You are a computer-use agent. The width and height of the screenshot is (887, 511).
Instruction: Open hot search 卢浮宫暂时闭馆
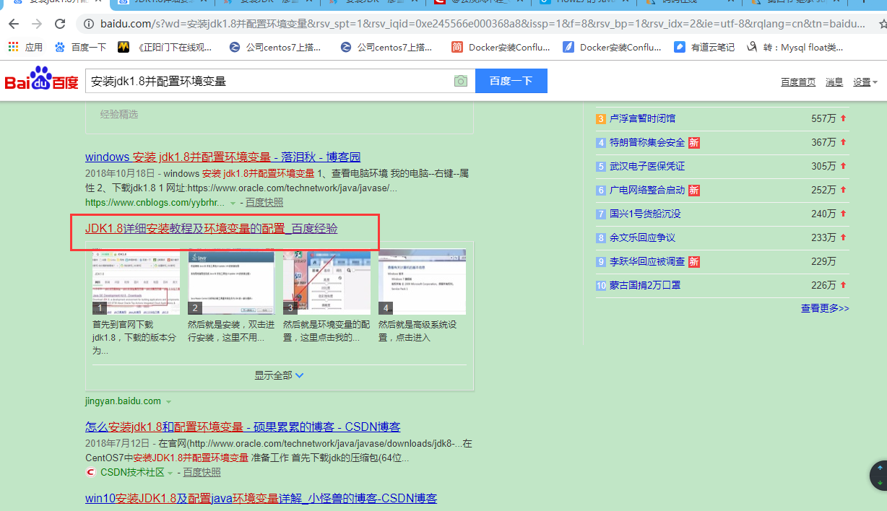(x=642, y=118)
